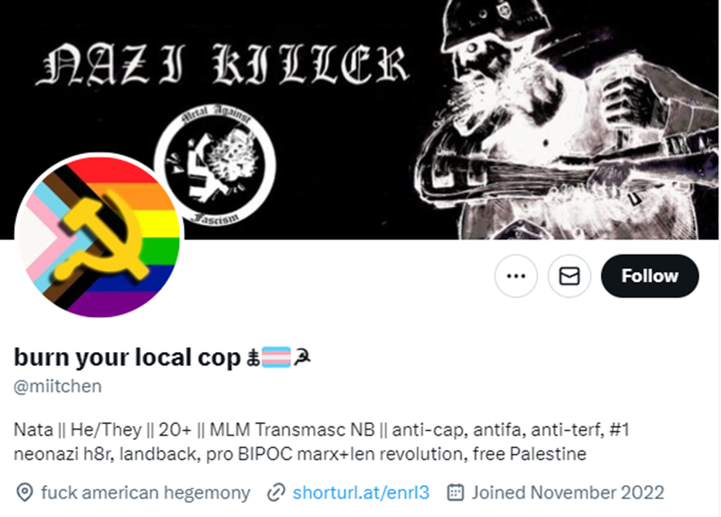Click the bio line starting with 'Nata'

pyautogui.click(x=322, y=431)
